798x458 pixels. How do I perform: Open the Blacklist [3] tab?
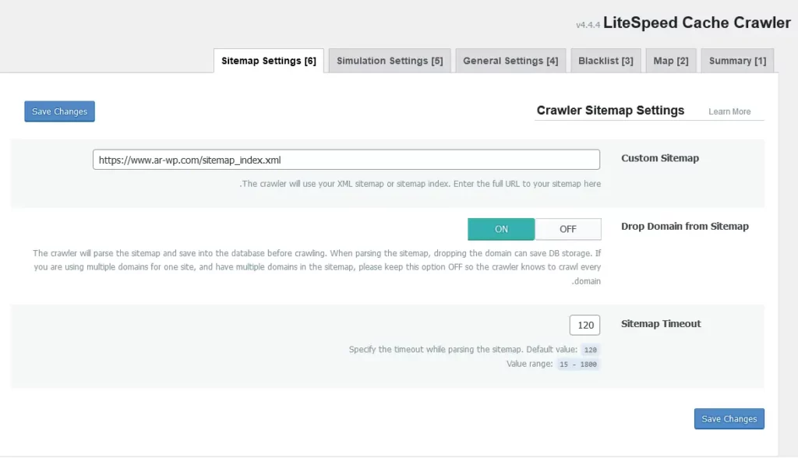coord(606,61)
